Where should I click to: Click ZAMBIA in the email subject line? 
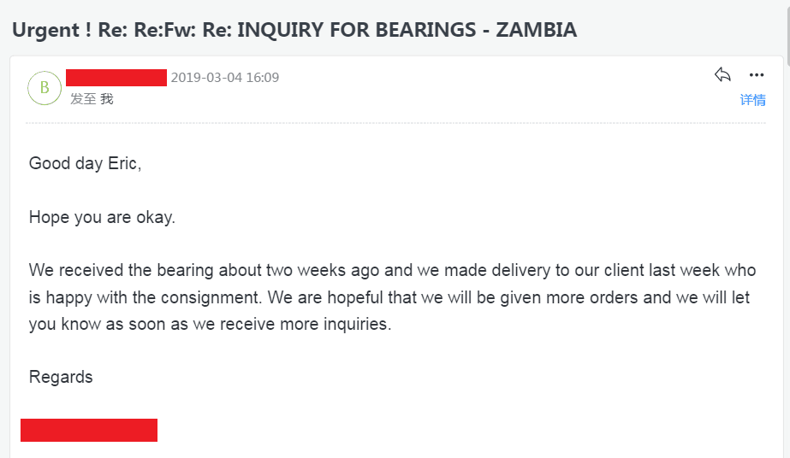click(x=536, y=30)
